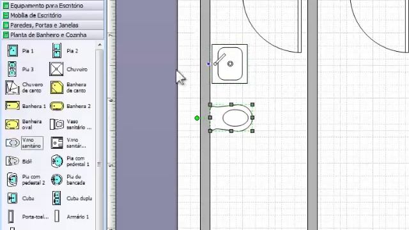The image size is (409, 230).
Task: Click the bottom-middle selection handle of toilet
Action: coord(231,131)
